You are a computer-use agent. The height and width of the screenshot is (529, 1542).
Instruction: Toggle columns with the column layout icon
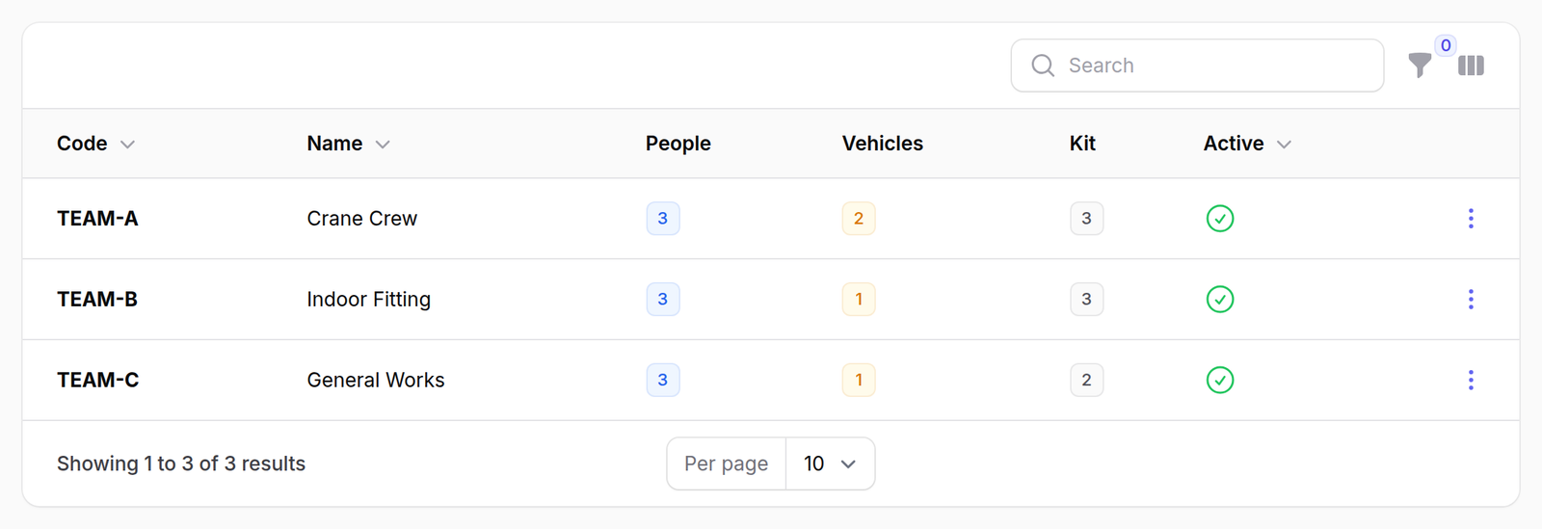[1471, 66]
